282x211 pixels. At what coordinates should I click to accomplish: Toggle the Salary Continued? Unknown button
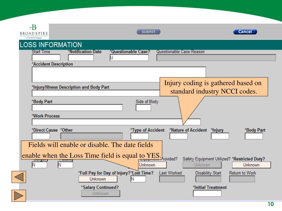click(x=101, y=193)
